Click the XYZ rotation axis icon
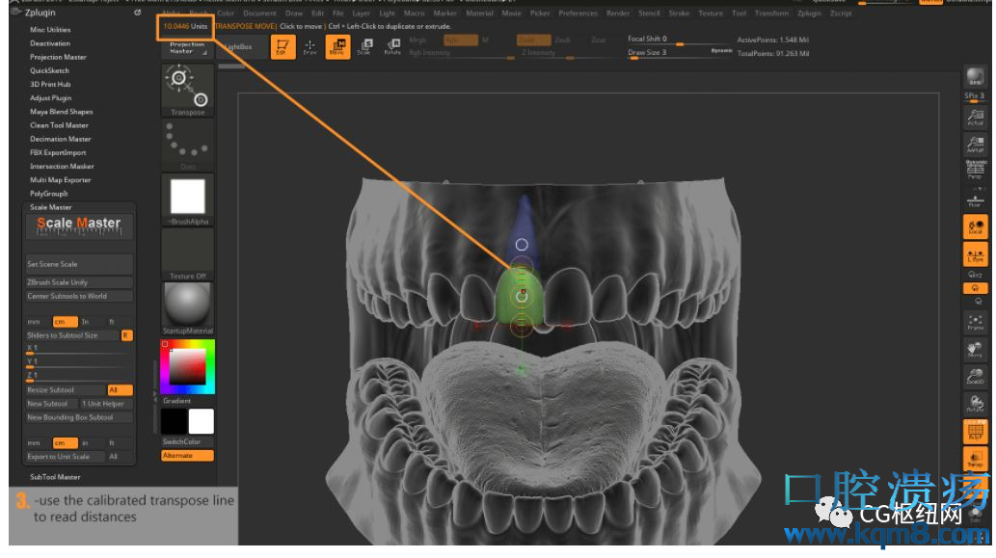This screenshot has width=996, height=558. point(975,275)
